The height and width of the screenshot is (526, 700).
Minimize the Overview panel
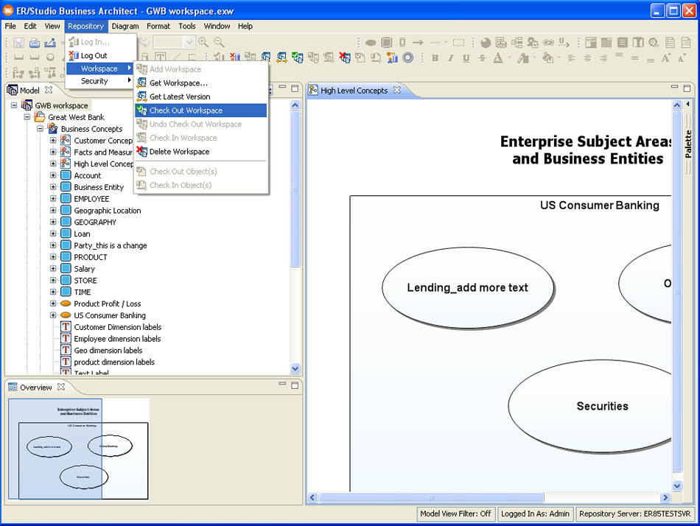click(282, 384)
